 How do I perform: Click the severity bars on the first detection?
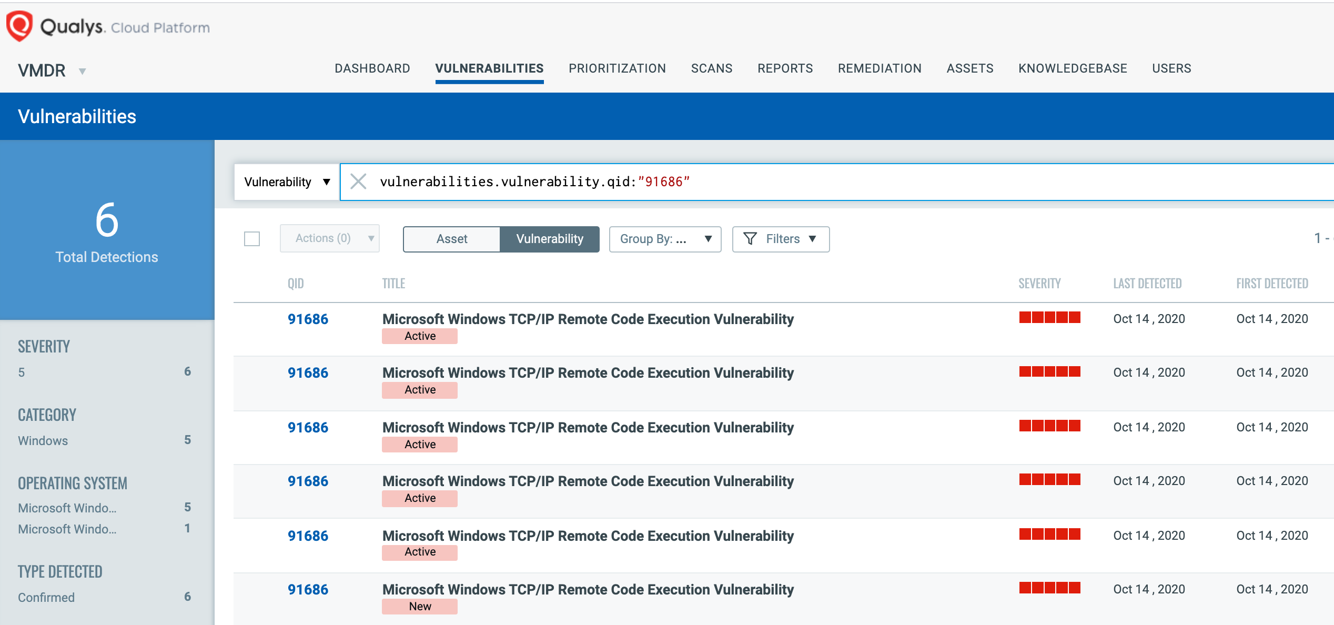pyautogui.click(x=1049, y=318)
